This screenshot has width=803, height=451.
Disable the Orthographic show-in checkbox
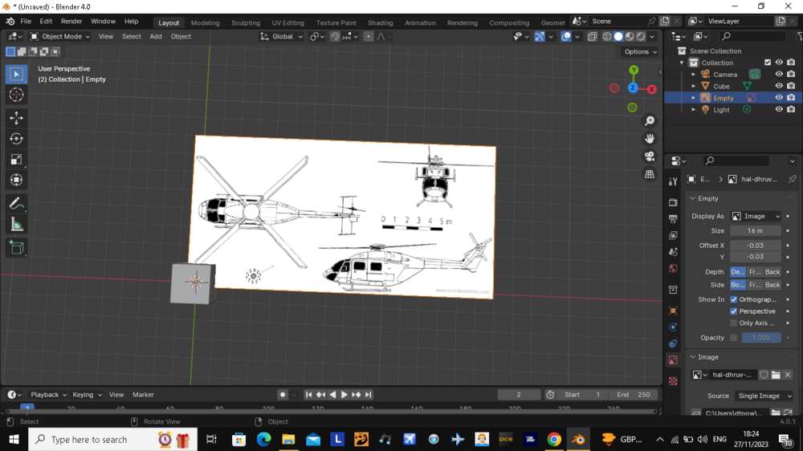coord(734,299)
